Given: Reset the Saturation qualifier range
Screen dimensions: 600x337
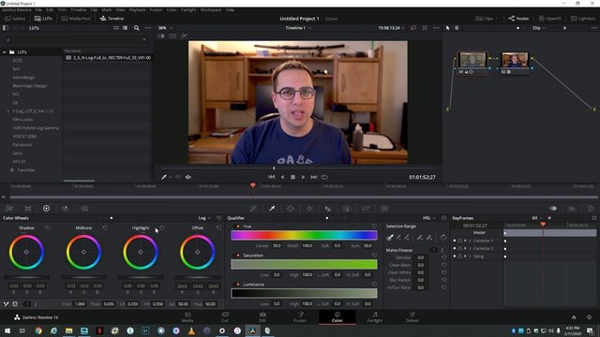Looking at the screenshot, I should 374,256.
